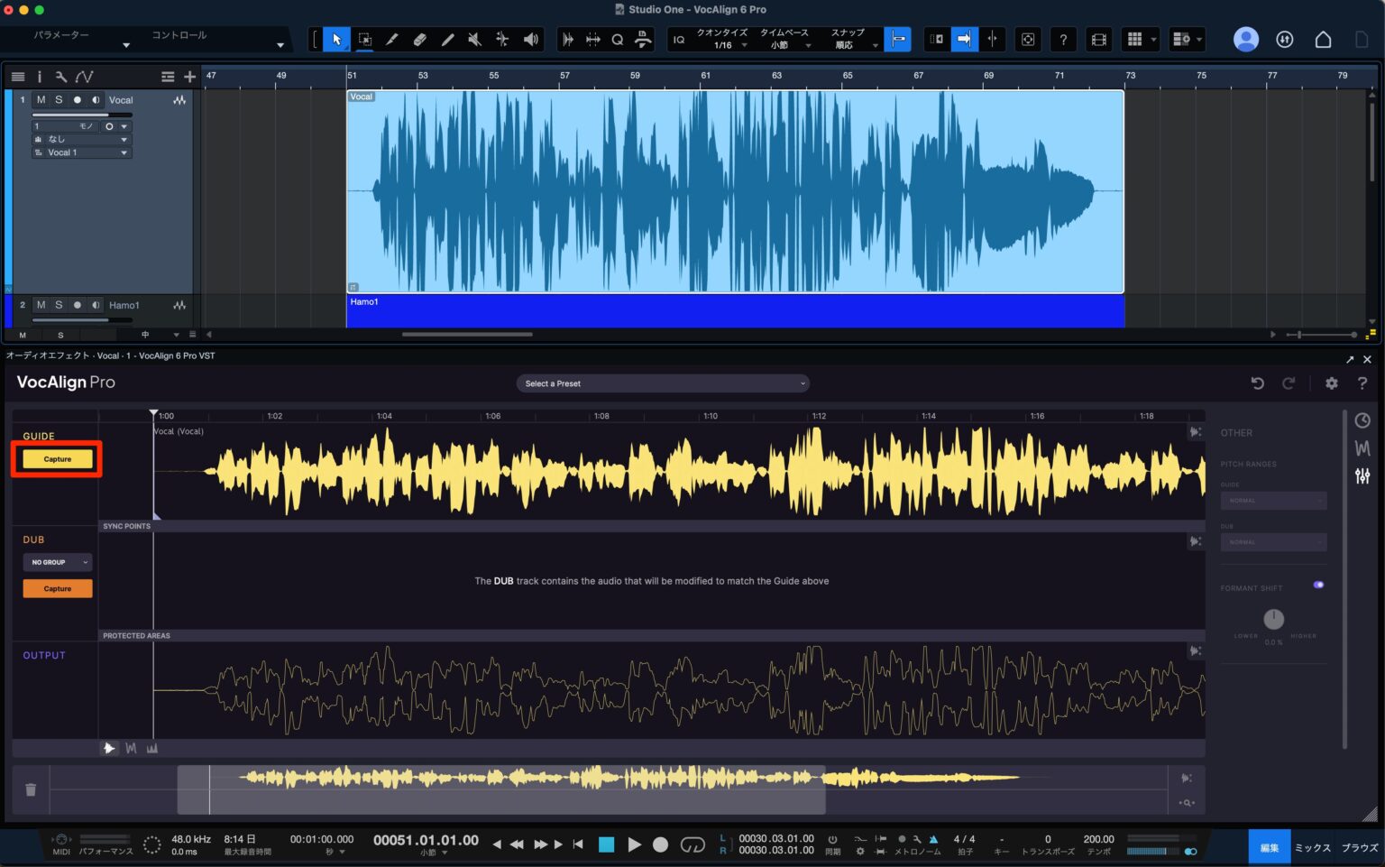This screenshot has height=867, width=1385.
Task: Open the Select a Preset dropdown
Action: coord(663,383)
